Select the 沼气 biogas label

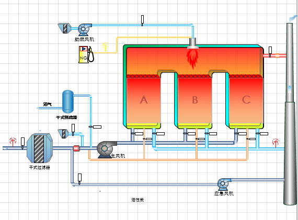[x=48, y=104]
